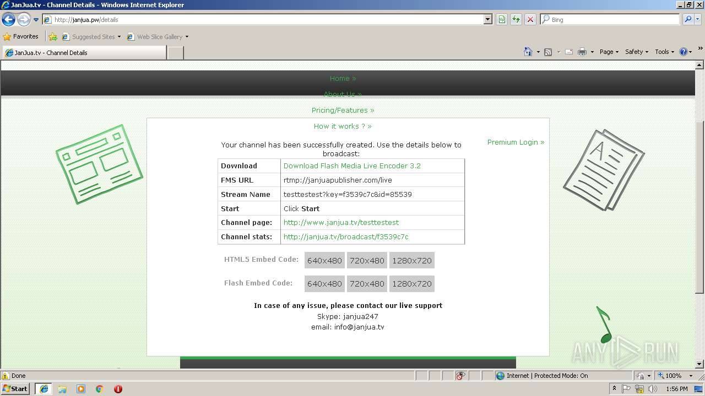Select the rtmp://janjuapublisher.com/live FMS URL text

coord(338,180)
